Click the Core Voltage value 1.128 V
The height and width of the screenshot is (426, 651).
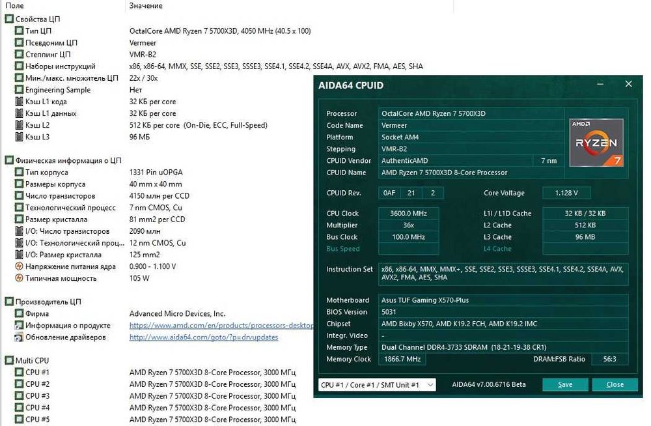tap(566, 193)
